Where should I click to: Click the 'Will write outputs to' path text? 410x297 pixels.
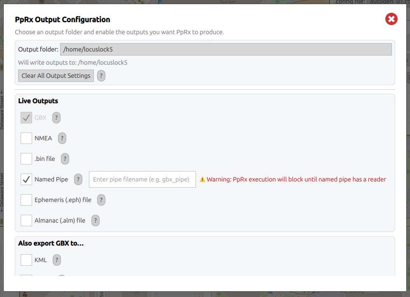tap(73, 63)
